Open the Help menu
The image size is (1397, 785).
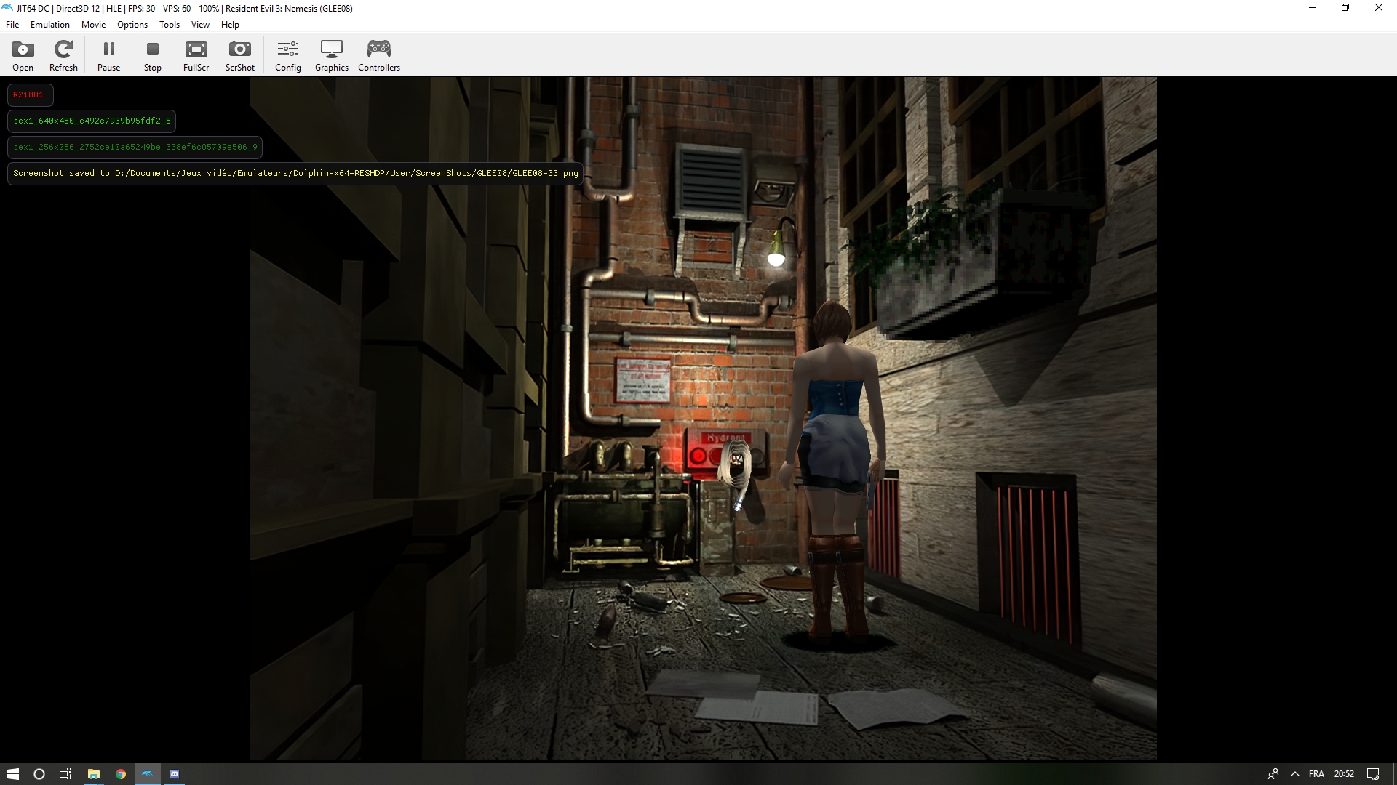[x=230, y=25]
